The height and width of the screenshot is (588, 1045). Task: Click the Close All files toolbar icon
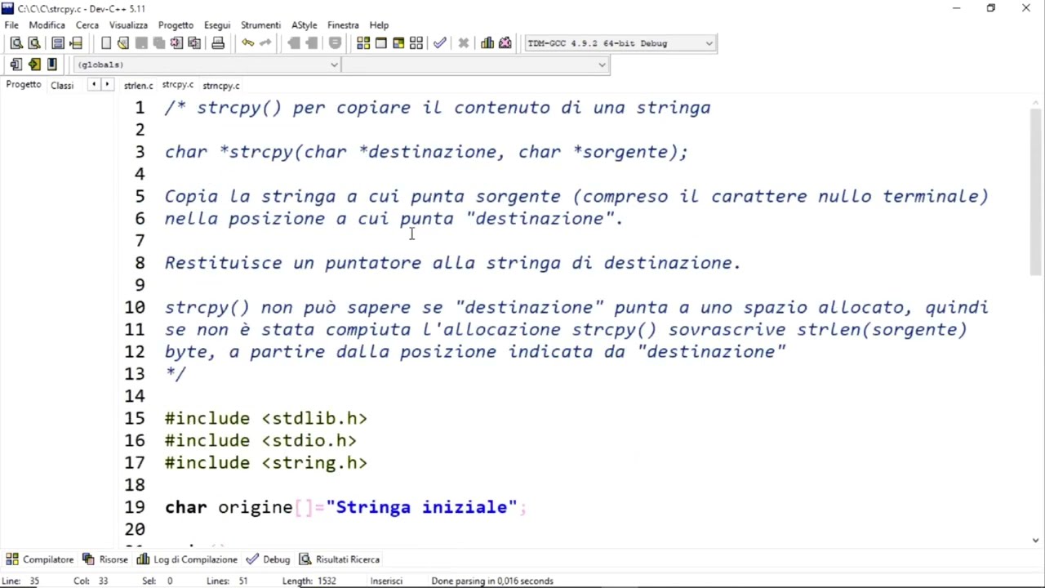194,43
